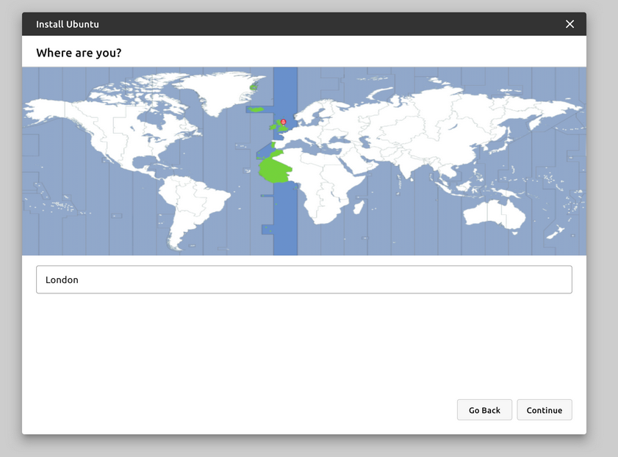Close the Install Ubuntu window
The height and width of the screenshot is (457, 618).
(x=570, y=24)
